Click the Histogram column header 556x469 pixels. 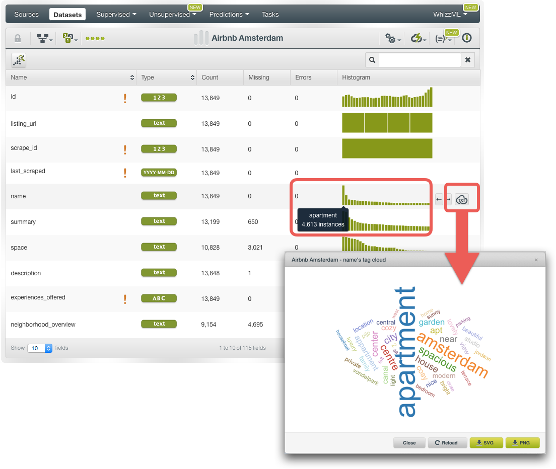pos(356,77)
